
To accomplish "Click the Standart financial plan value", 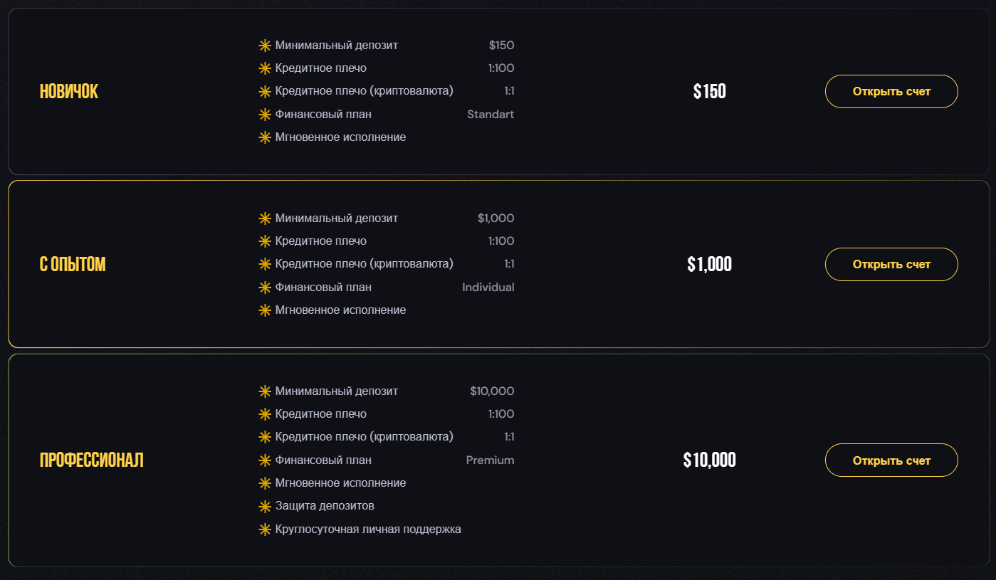I will 491,115.
